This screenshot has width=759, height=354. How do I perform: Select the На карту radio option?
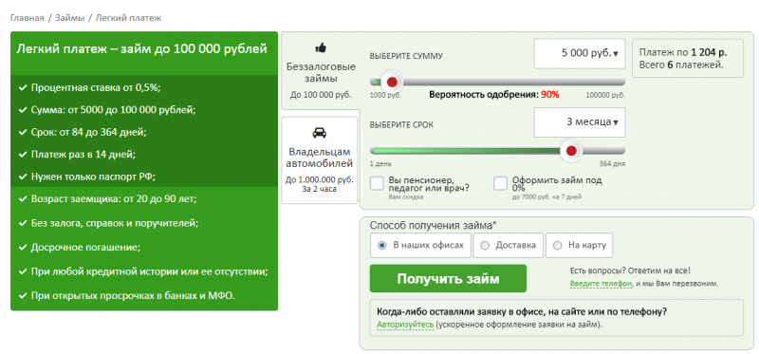(557, 246)
